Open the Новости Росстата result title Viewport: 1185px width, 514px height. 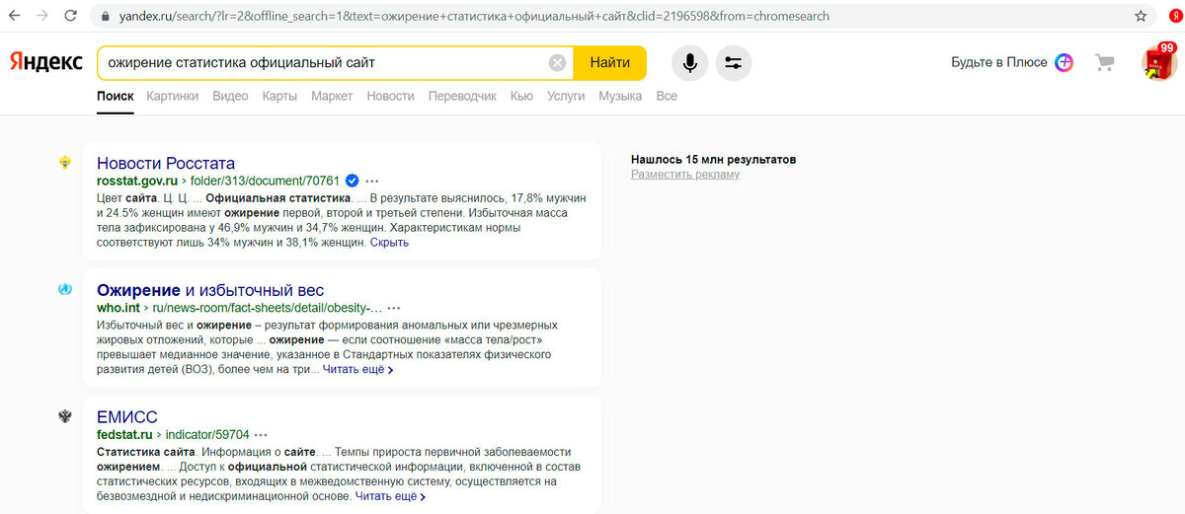tap(166, 163)
